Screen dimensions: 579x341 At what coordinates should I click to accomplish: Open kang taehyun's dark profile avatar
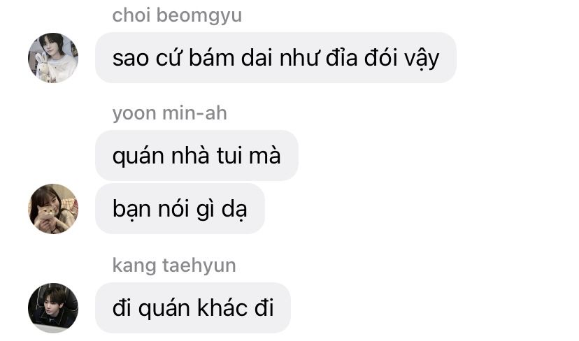click(x=53, y=307)
